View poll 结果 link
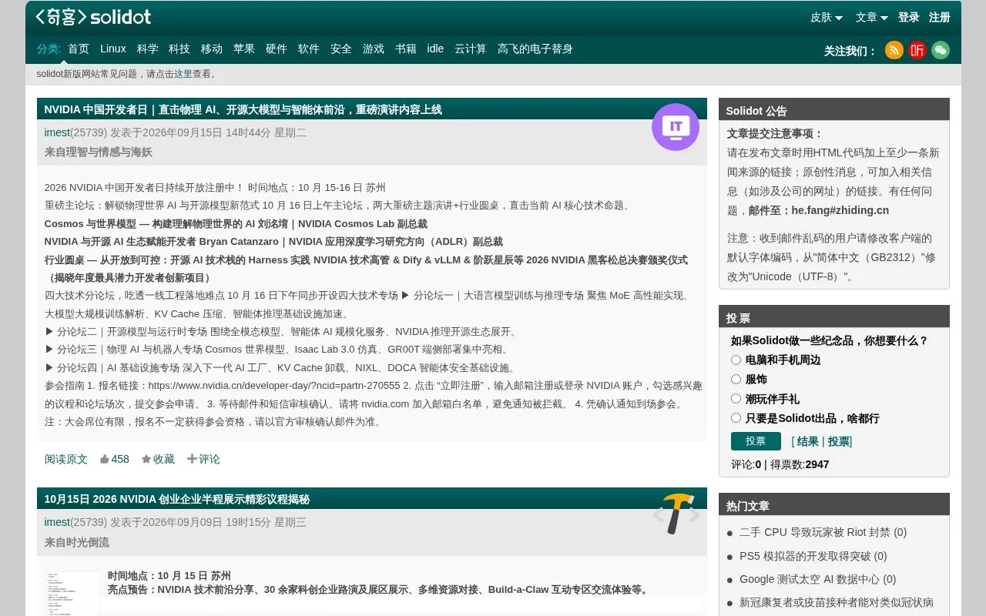The width and height of the screenshot is (986, 616). (807, 442)
